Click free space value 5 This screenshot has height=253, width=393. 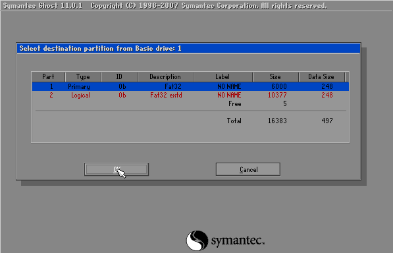285,104
